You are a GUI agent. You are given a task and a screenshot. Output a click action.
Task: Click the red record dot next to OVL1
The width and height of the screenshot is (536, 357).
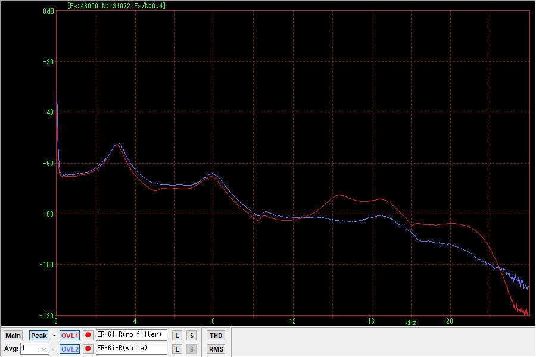88,335
